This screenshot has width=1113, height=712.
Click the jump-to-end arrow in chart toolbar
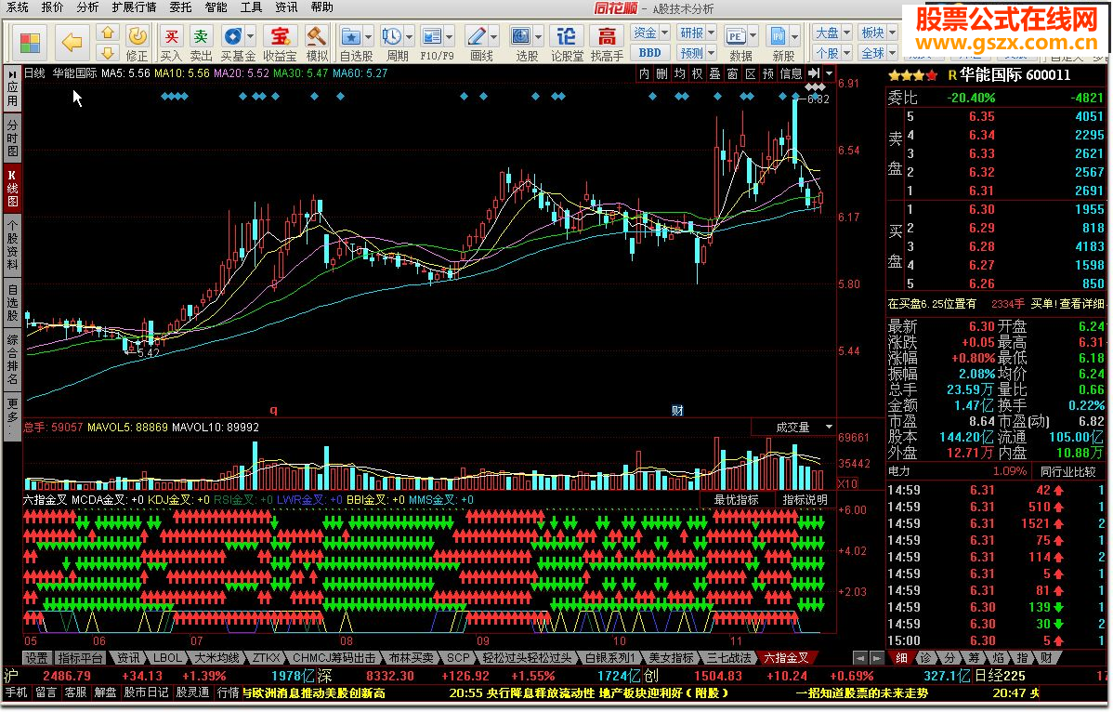814,73
